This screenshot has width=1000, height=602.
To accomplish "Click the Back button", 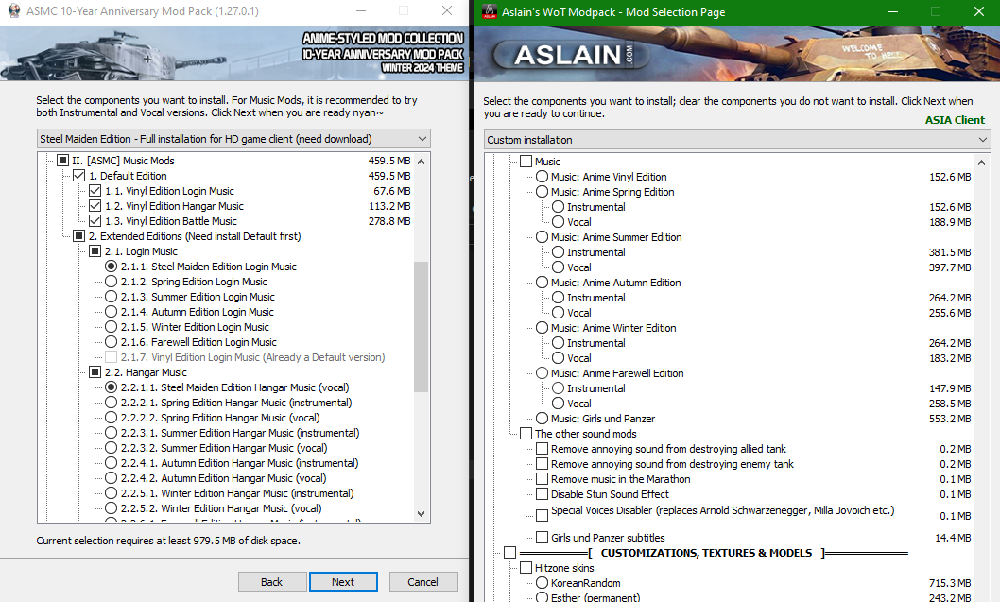I will coord(271,581).
